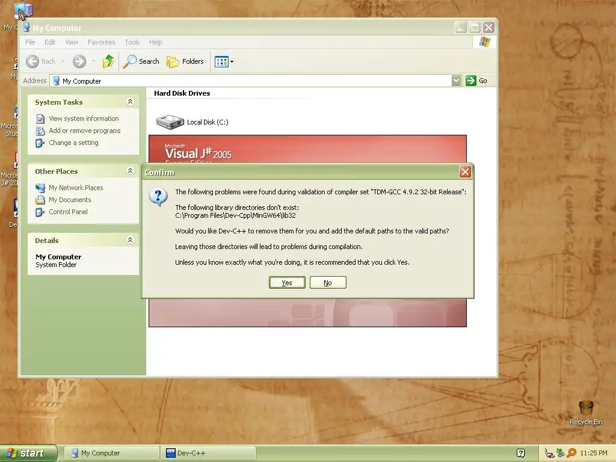Switch to My Computer taskbar button

(x=111, y=453)
